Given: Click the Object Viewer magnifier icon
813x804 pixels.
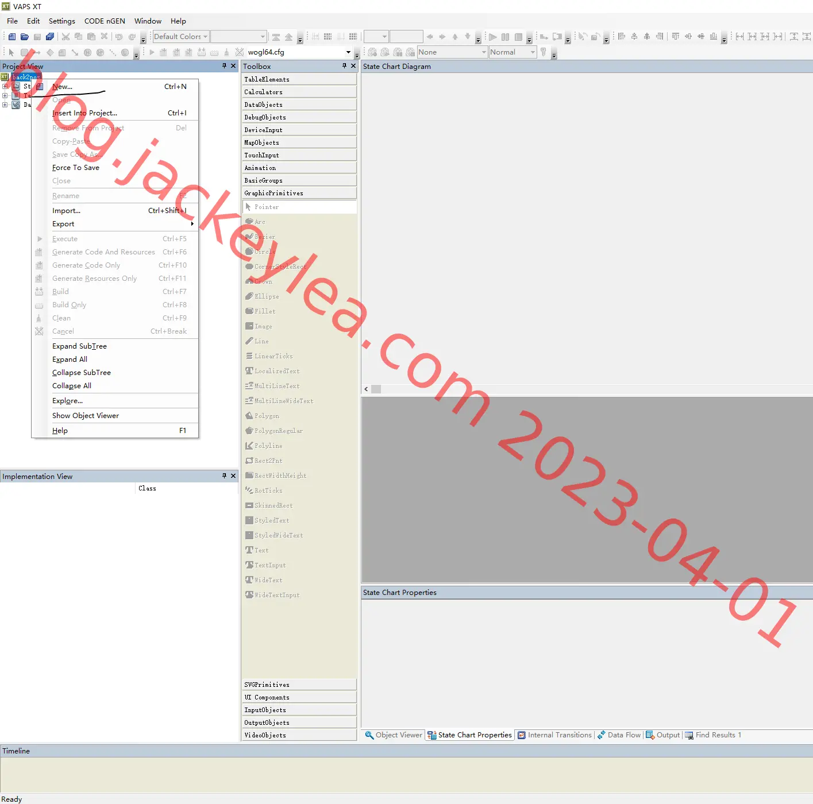Looking at the screenshot, I should pyautogui.click(x=369, y=735).
